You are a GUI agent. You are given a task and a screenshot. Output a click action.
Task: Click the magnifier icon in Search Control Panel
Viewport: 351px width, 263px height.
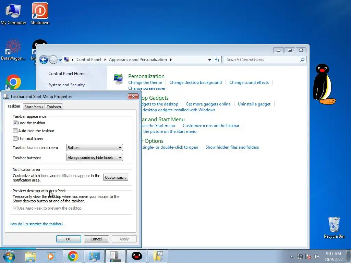(302, 60)
